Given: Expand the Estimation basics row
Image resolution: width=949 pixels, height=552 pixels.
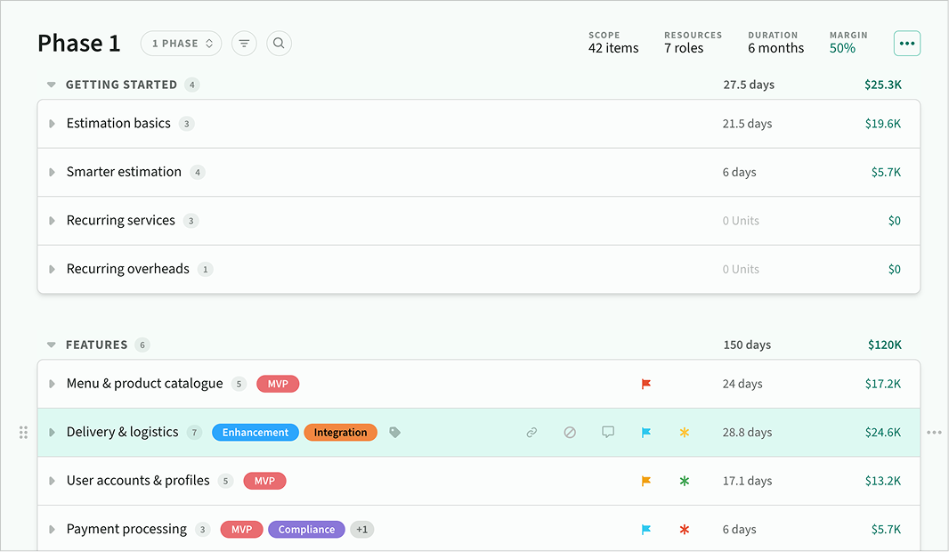Looking at the screenshot, I should point(53,124).
